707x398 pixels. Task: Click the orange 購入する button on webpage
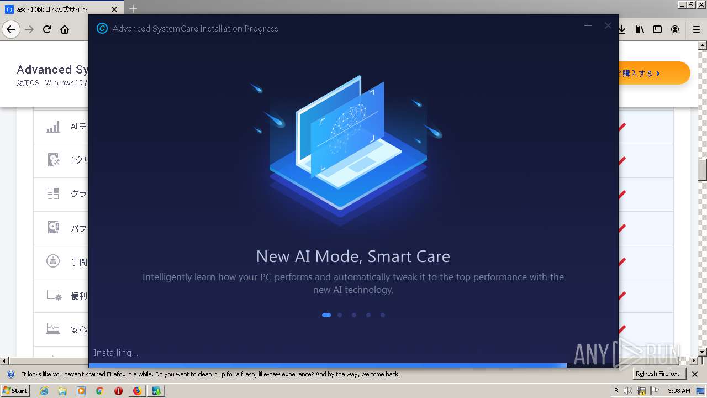654,73
